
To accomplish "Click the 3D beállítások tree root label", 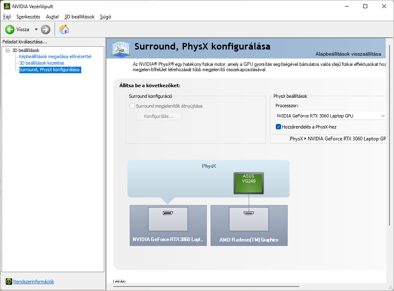I will (x=26, y=50).
